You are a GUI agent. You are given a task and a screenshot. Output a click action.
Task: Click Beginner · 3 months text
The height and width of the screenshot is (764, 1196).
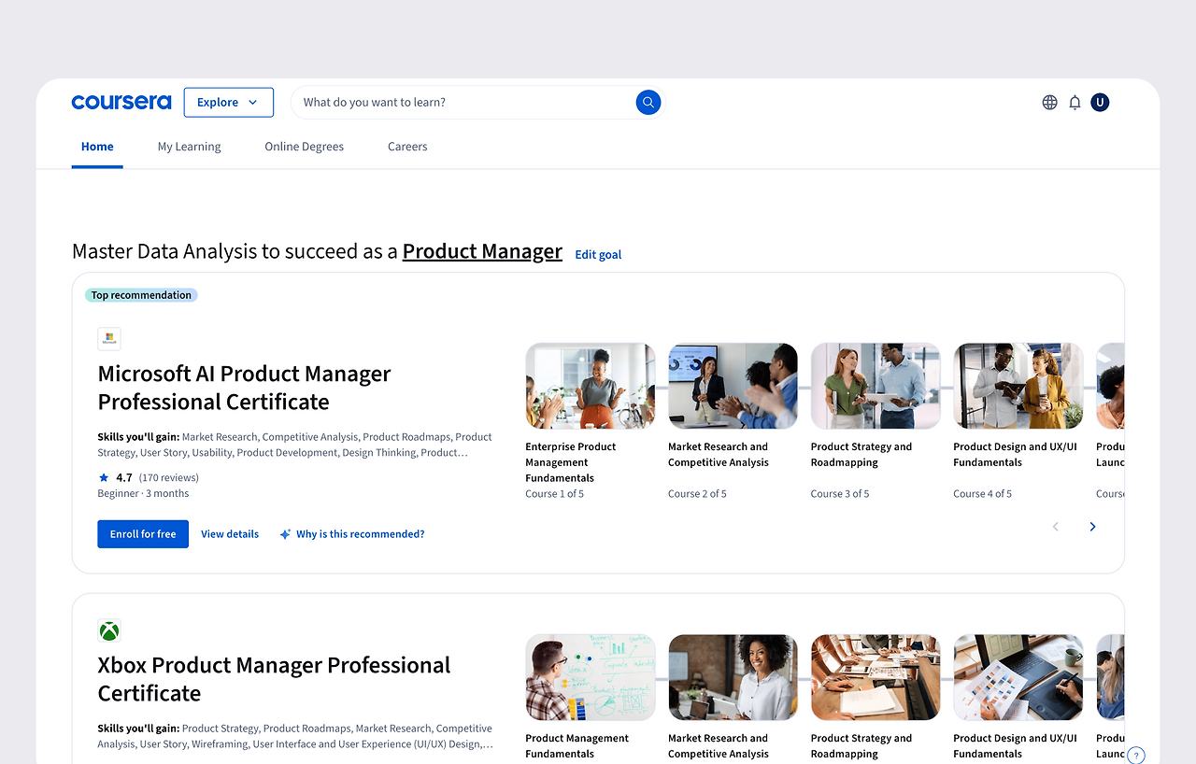[x=143, y=493]
